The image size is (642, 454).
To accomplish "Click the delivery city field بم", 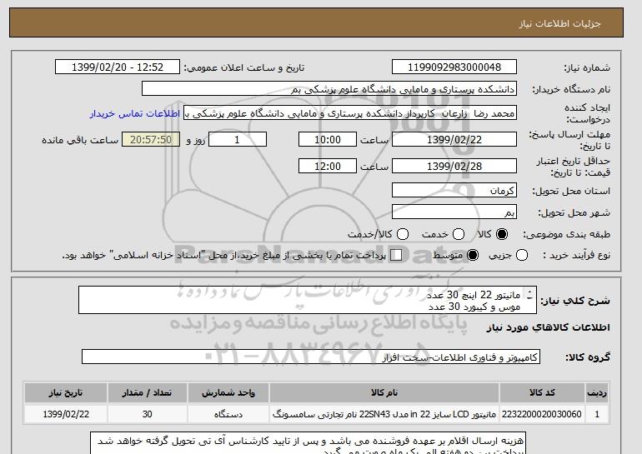I will [x=454, y=212].
